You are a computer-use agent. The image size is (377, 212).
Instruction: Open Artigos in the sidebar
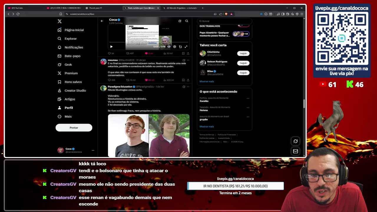point(67,99)
